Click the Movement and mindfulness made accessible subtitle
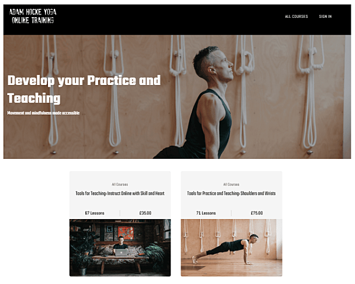Screen dimensions: 355x284 [43, 113]
